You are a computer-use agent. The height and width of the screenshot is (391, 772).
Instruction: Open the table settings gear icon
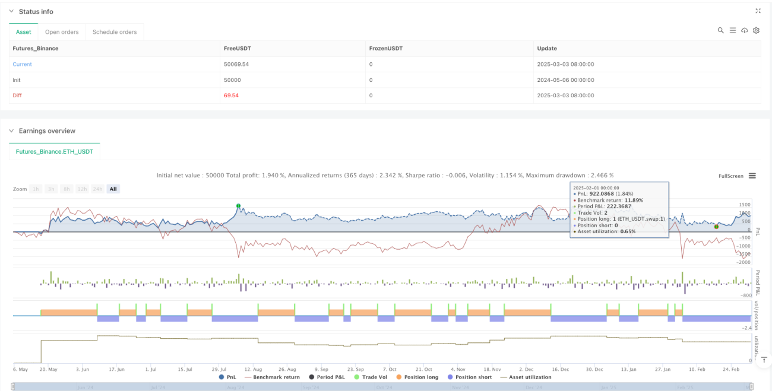coord(756,30)
